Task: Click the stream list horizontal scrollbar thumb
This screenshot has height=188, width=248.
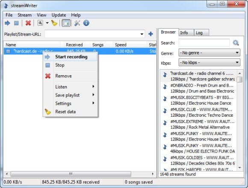Action: pos(71,174)
